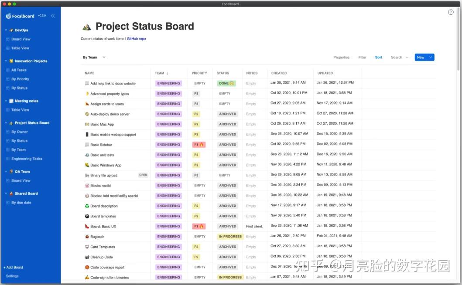
Task: Open the Sort menu
Action: [x=378, y=58]
